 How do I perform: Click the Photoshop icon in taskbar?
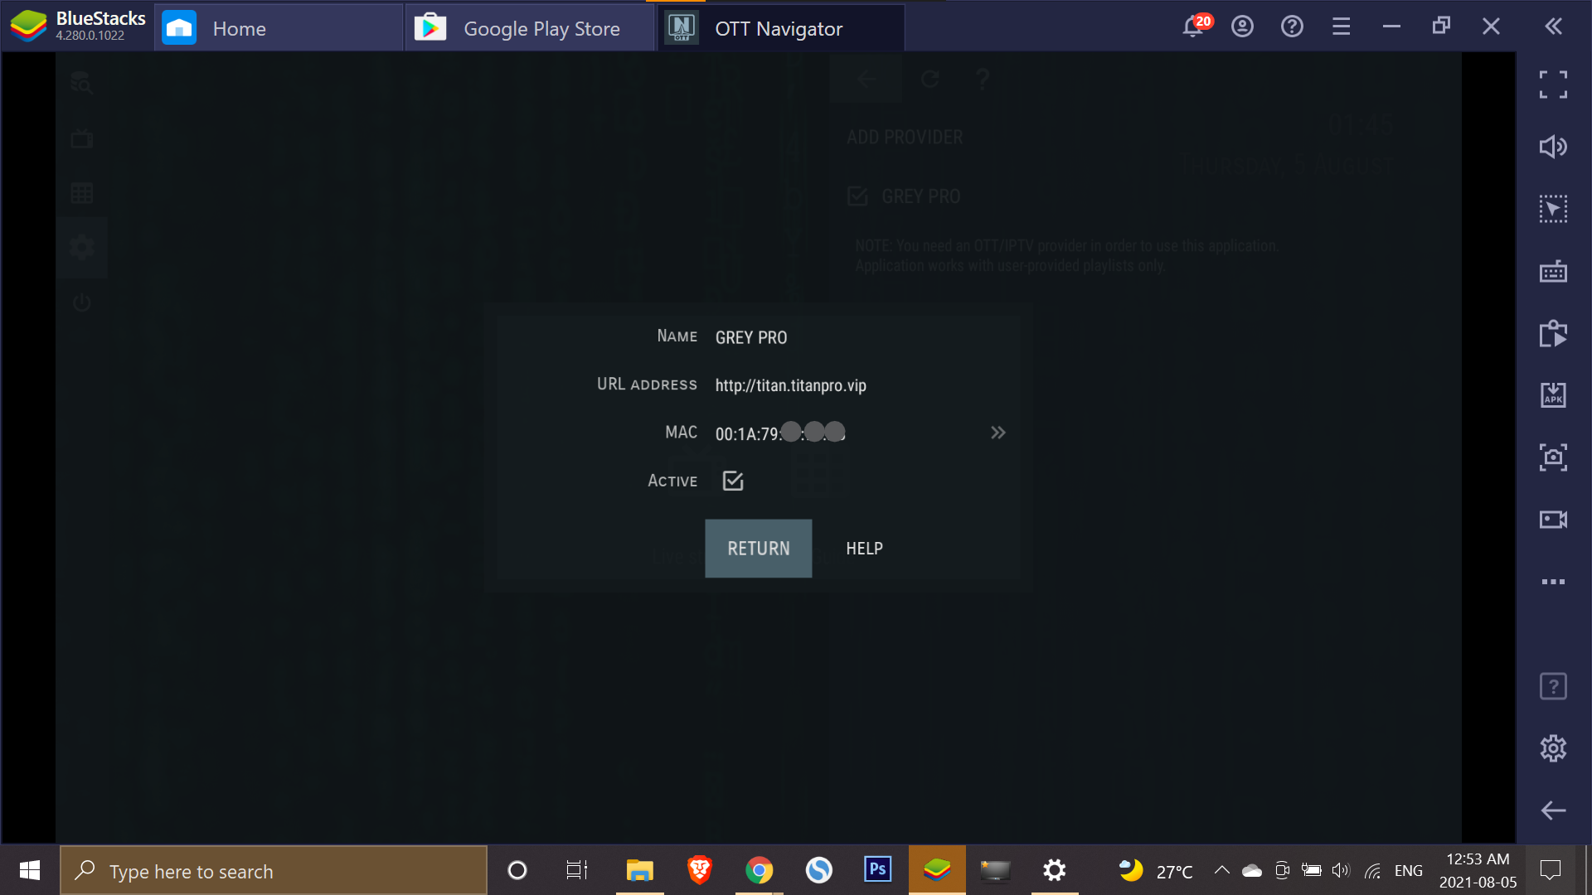pos(877,871)
